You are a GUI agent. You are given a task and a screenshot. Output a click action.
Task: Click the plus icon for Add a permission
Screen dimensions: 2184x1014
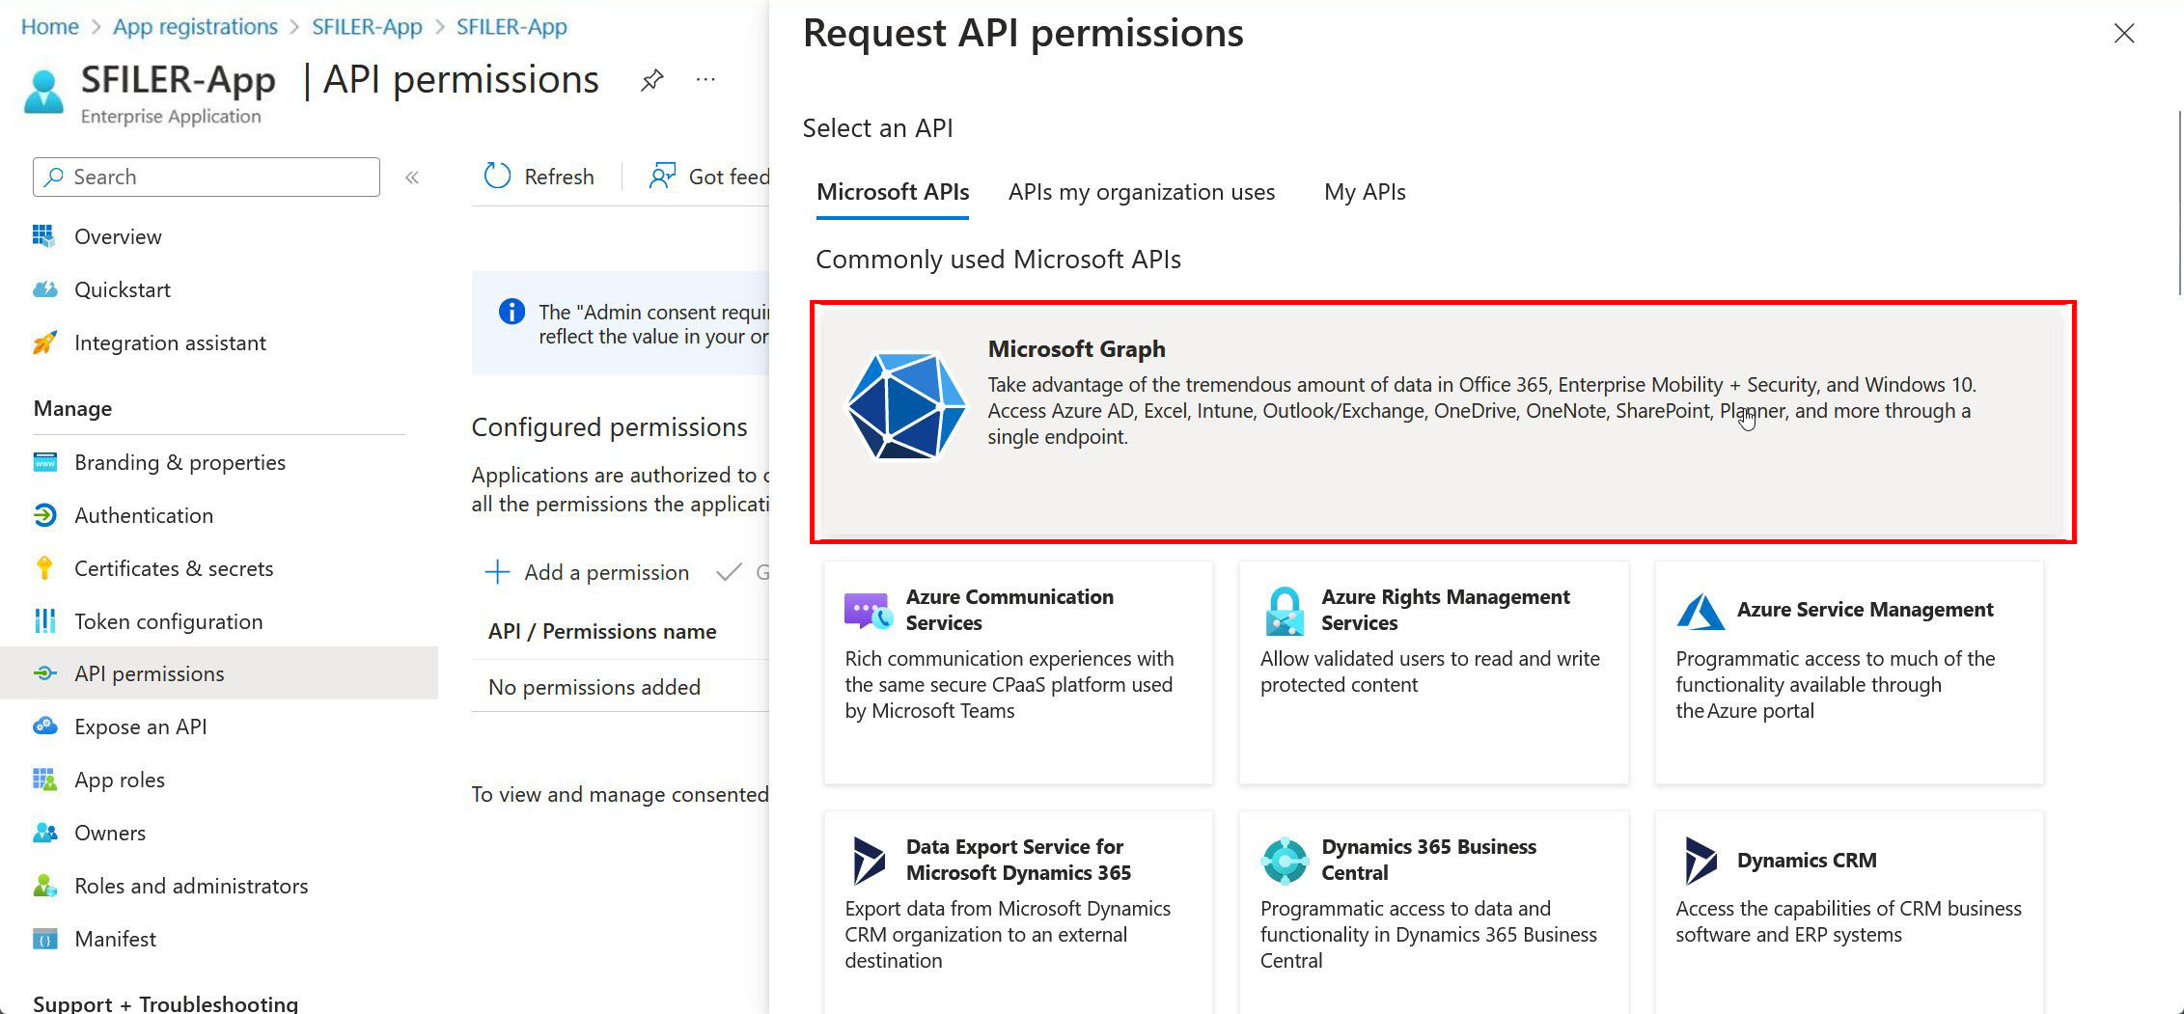click(497, 572)
